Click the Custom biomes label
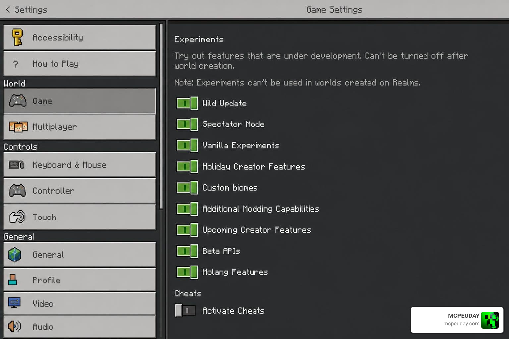Viewport: 509px width, 339px height. tap(230, 188)
